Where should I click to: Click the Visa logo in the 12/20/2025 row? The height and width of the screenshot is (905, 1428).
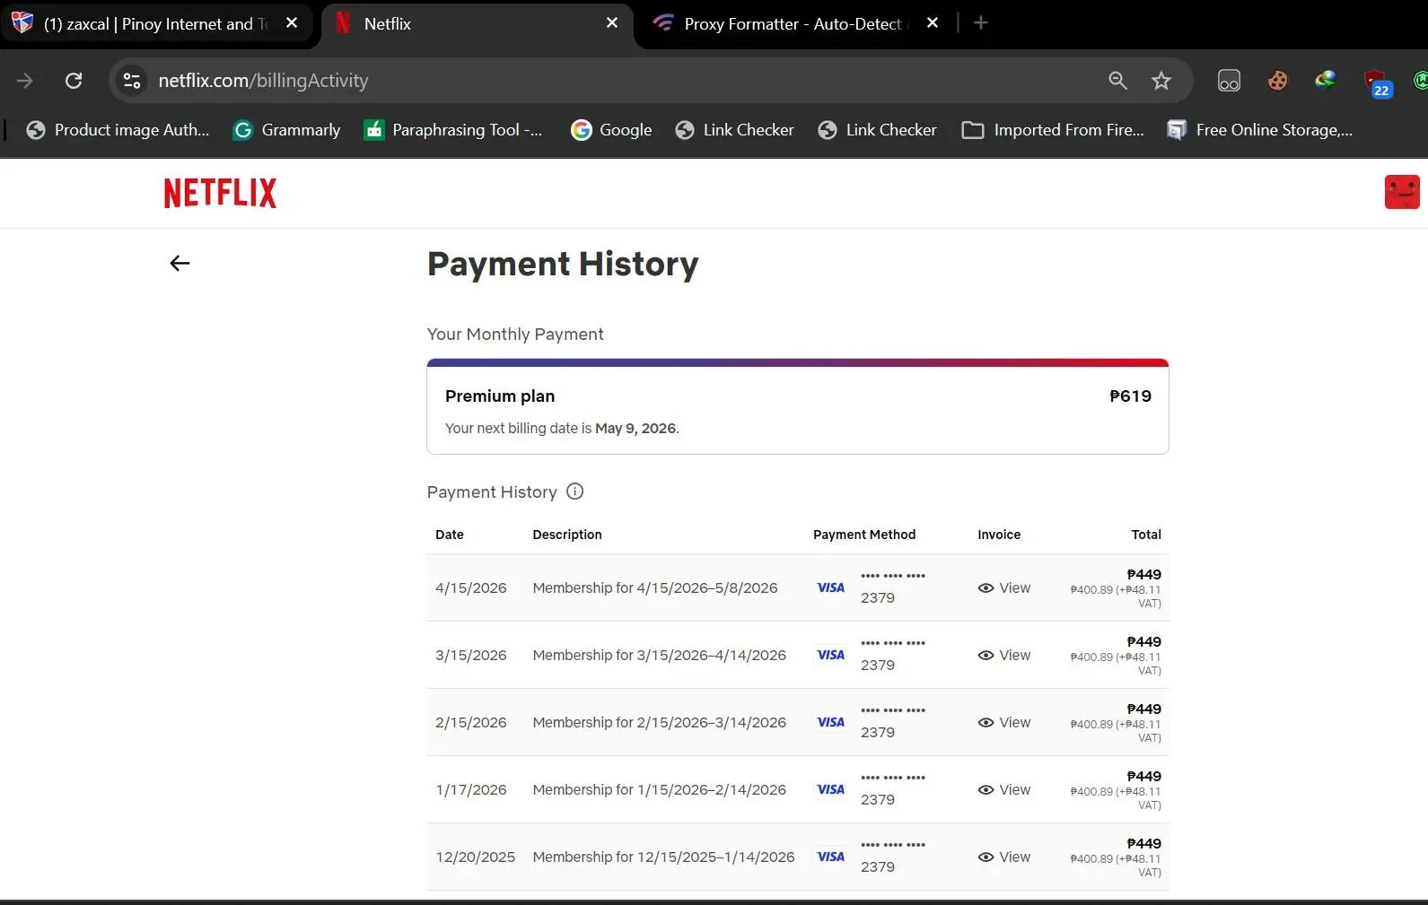coord(830,857)
